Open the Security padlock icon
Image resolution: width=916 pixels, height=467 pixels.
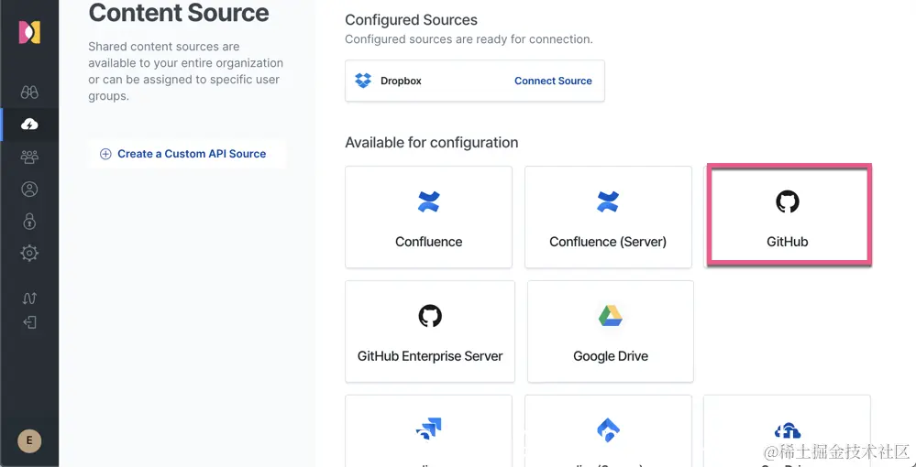[x=29, y=222]
